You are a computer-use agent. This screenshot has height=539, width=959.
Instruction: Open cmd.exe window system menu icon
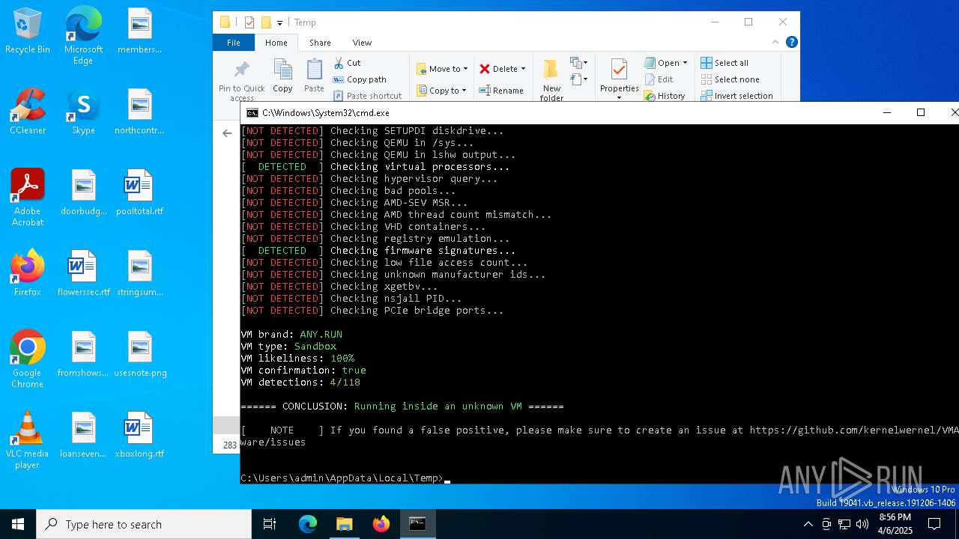coord(252,113)
